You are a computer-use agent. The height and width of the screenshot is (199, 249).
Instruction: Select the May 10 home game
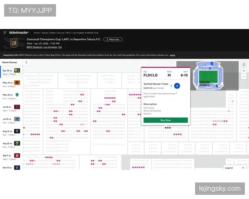12,84
